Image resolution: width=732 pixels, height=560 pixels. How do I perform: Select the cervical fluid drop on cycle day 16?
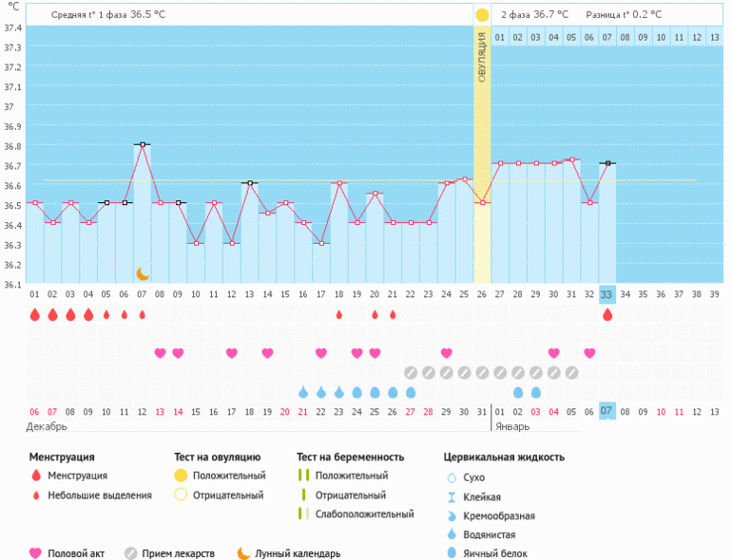[303, 392]
